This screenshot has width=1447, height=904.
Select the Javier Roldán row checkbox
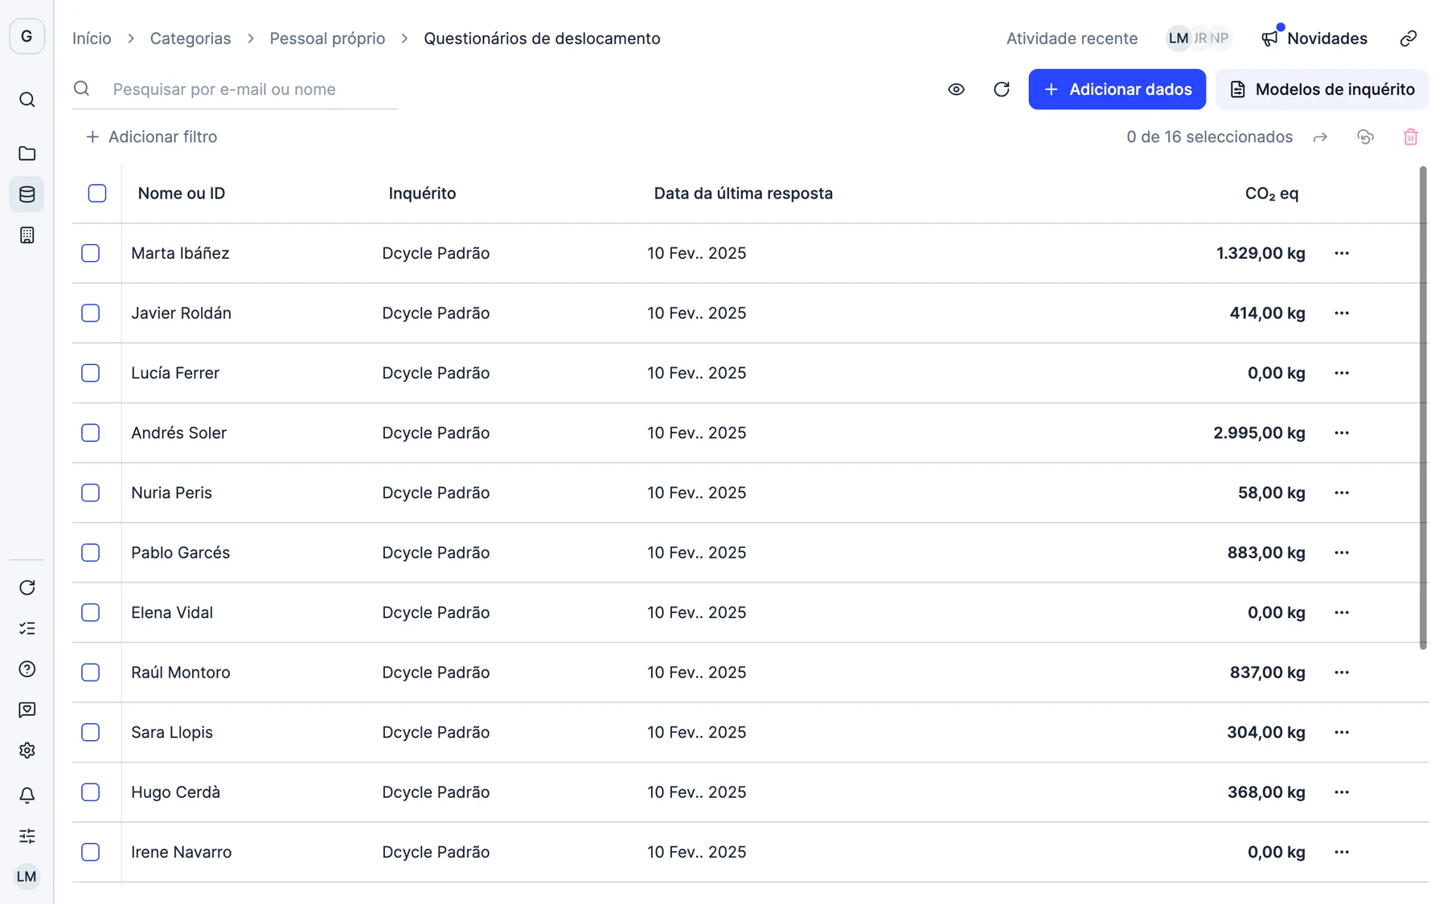(91, 313)
